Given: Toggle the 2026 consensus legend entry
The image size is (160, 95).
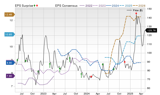Looking at the screenshot, I should (139, 6).
